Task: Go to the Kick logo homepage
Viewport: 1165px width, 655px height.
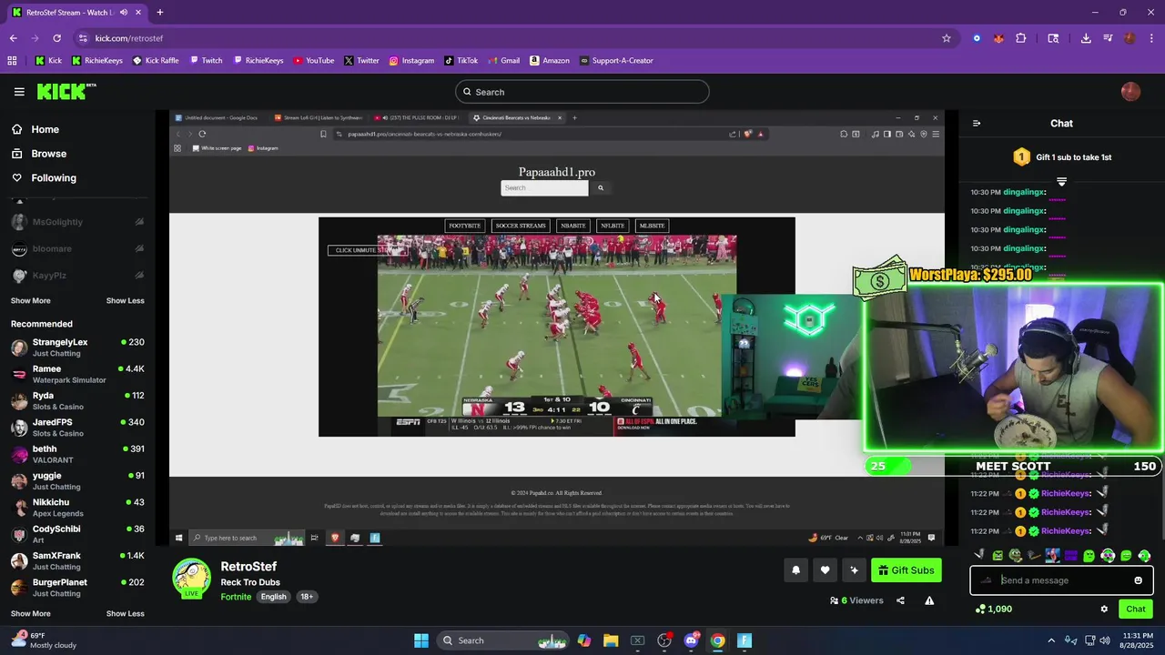Action: pos(66,91)
